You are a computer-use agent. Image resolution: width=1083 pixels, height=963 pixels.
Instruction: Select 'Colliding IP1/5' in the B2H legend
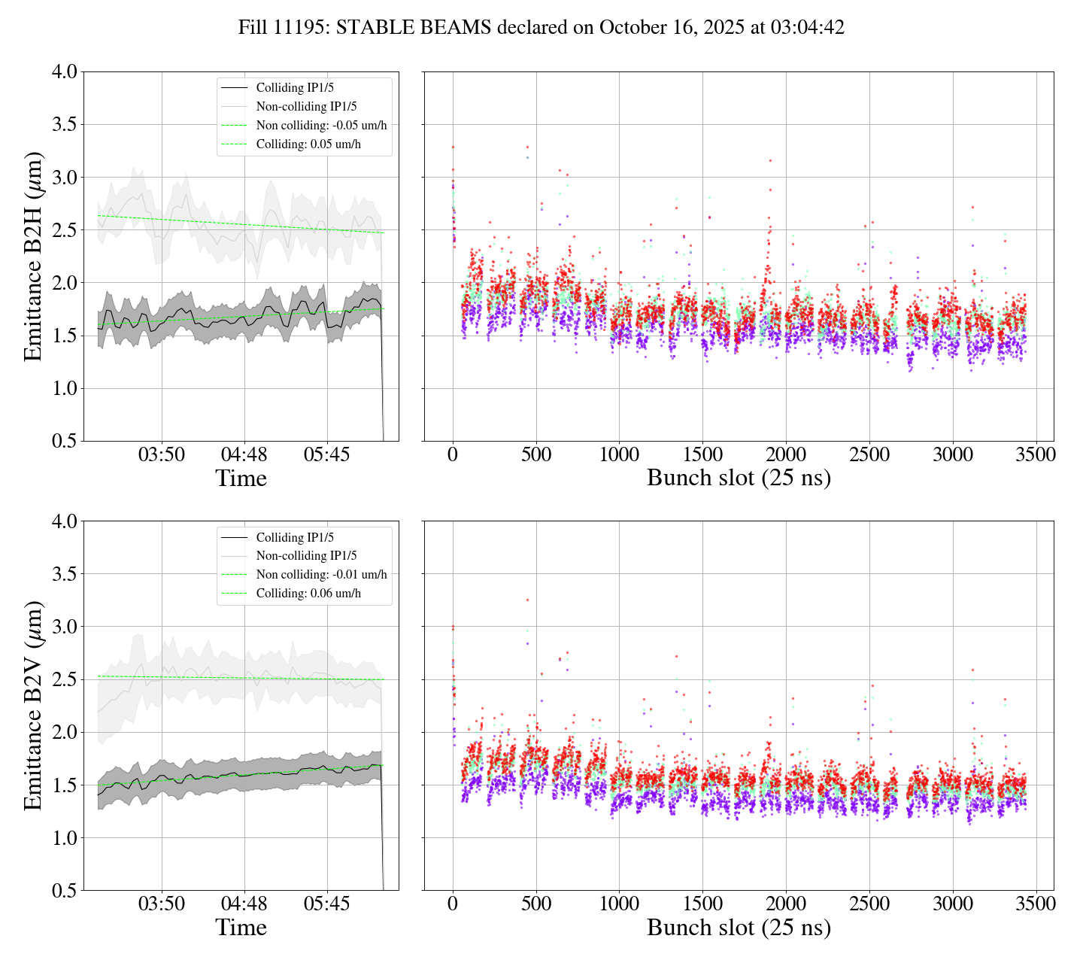pos(294,88)
